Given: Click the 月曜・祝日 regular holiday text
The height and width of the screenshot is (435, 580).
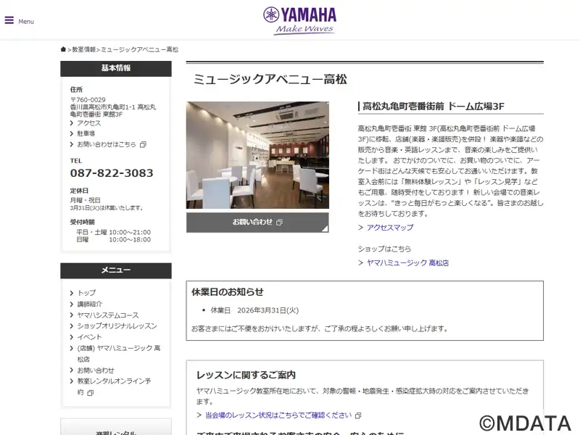Looking at the screenshot, I should click(x=85, y=200).
